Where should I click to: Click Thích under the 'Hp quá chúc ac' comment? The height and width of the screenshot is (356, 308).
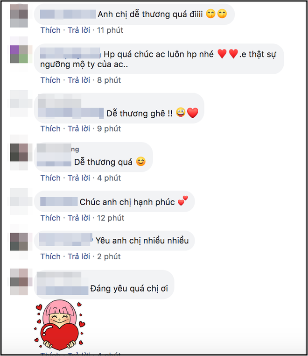click(x=50, y=80)
